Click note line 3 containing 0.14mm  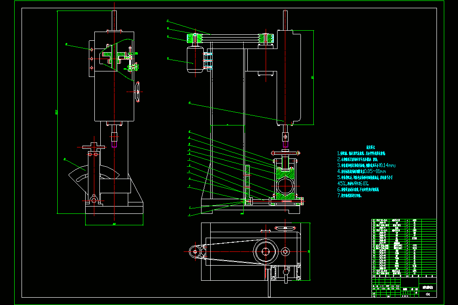click(x=366, y=166)
